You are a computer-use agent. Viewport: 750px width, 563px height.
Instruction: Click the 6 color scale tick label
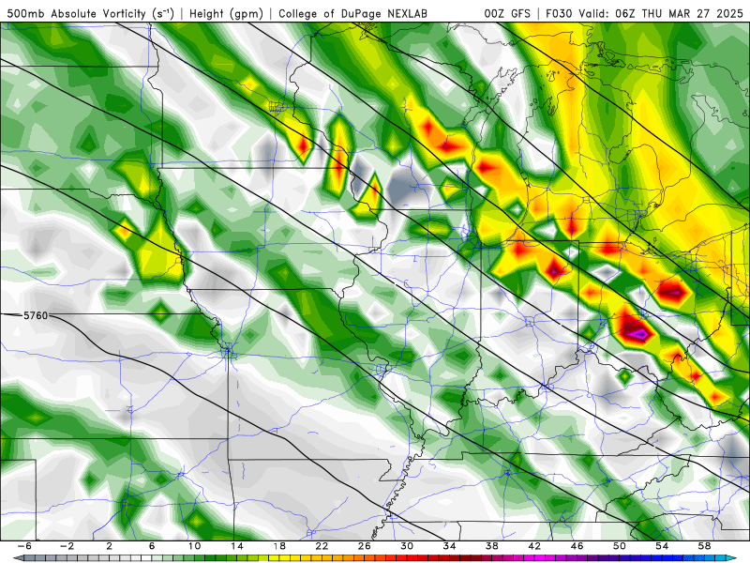coord(152,546)
